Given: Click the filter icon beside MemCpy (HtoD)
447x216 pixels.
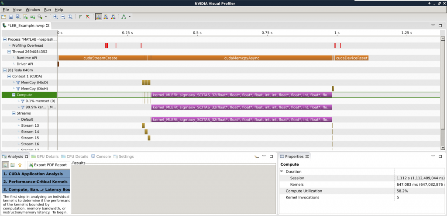Looking at the screenshot, I should pyautogui.click(x=18, y=82).
